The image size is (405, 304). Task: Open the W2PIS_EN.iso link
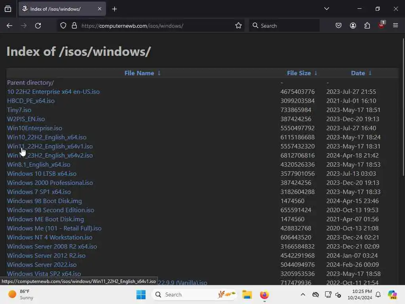26,119
